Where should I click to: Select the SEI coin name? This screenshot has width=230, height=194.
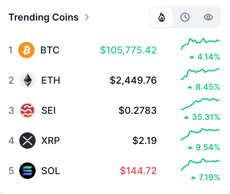point(48,110)
